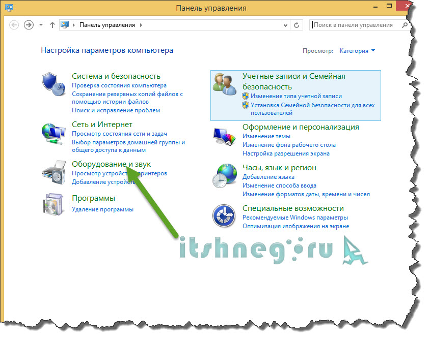Open Изменение форматов даты, времени и чисел
This screenshot has height=341, width=430.
pos(306,195)
